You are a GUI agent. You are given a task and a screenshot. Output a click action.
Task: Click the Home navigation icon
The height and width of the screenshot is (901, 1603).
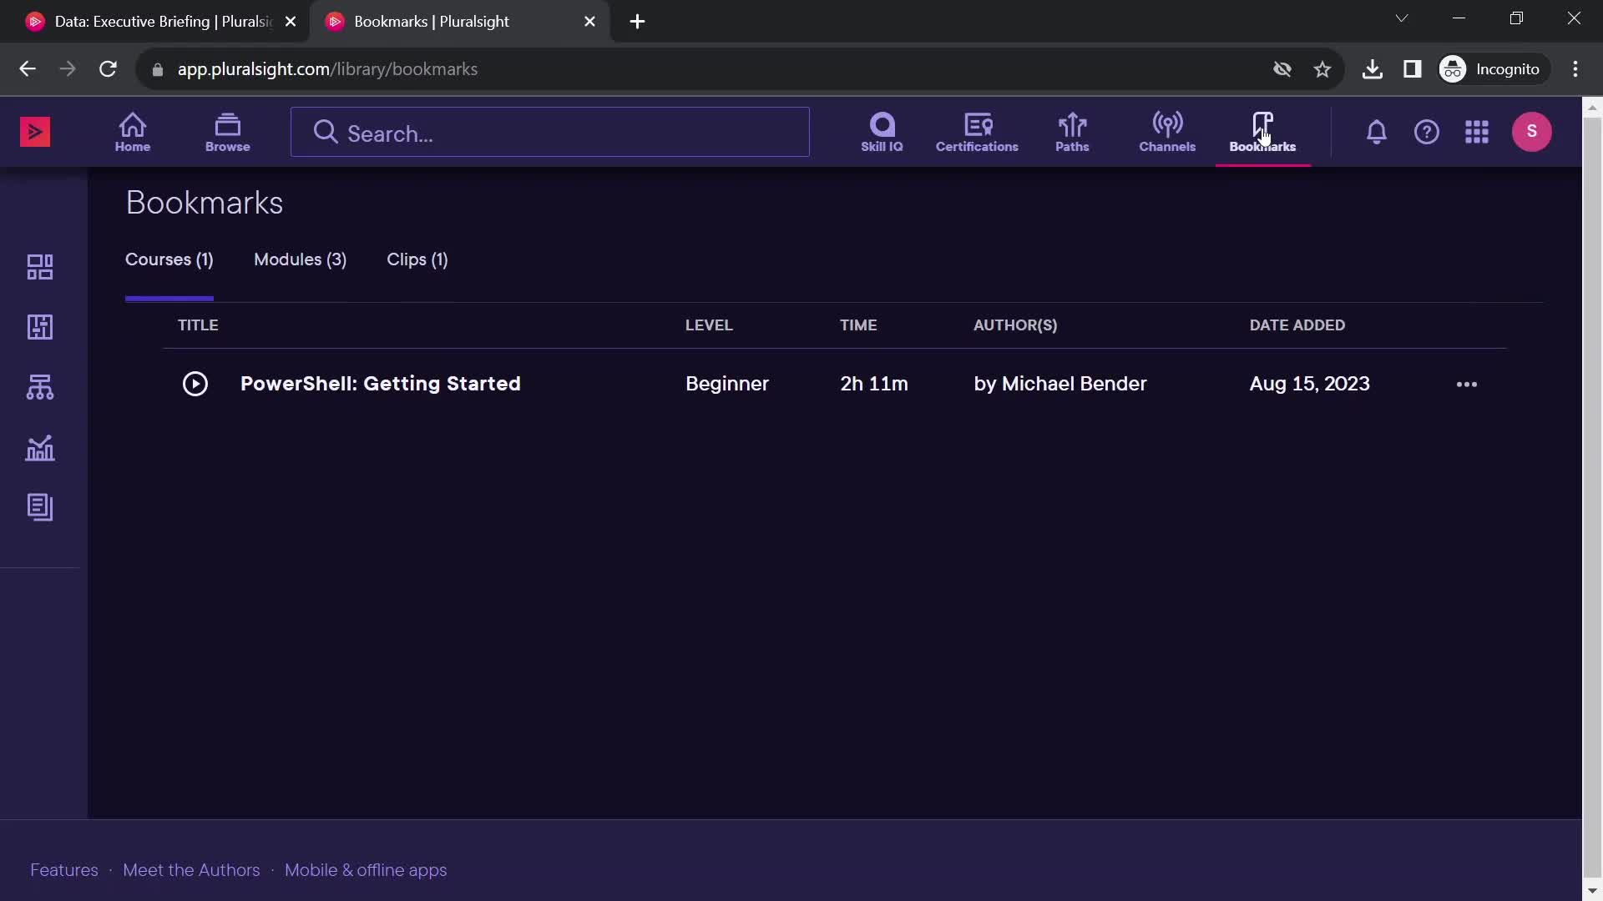[x=132, y=131]
